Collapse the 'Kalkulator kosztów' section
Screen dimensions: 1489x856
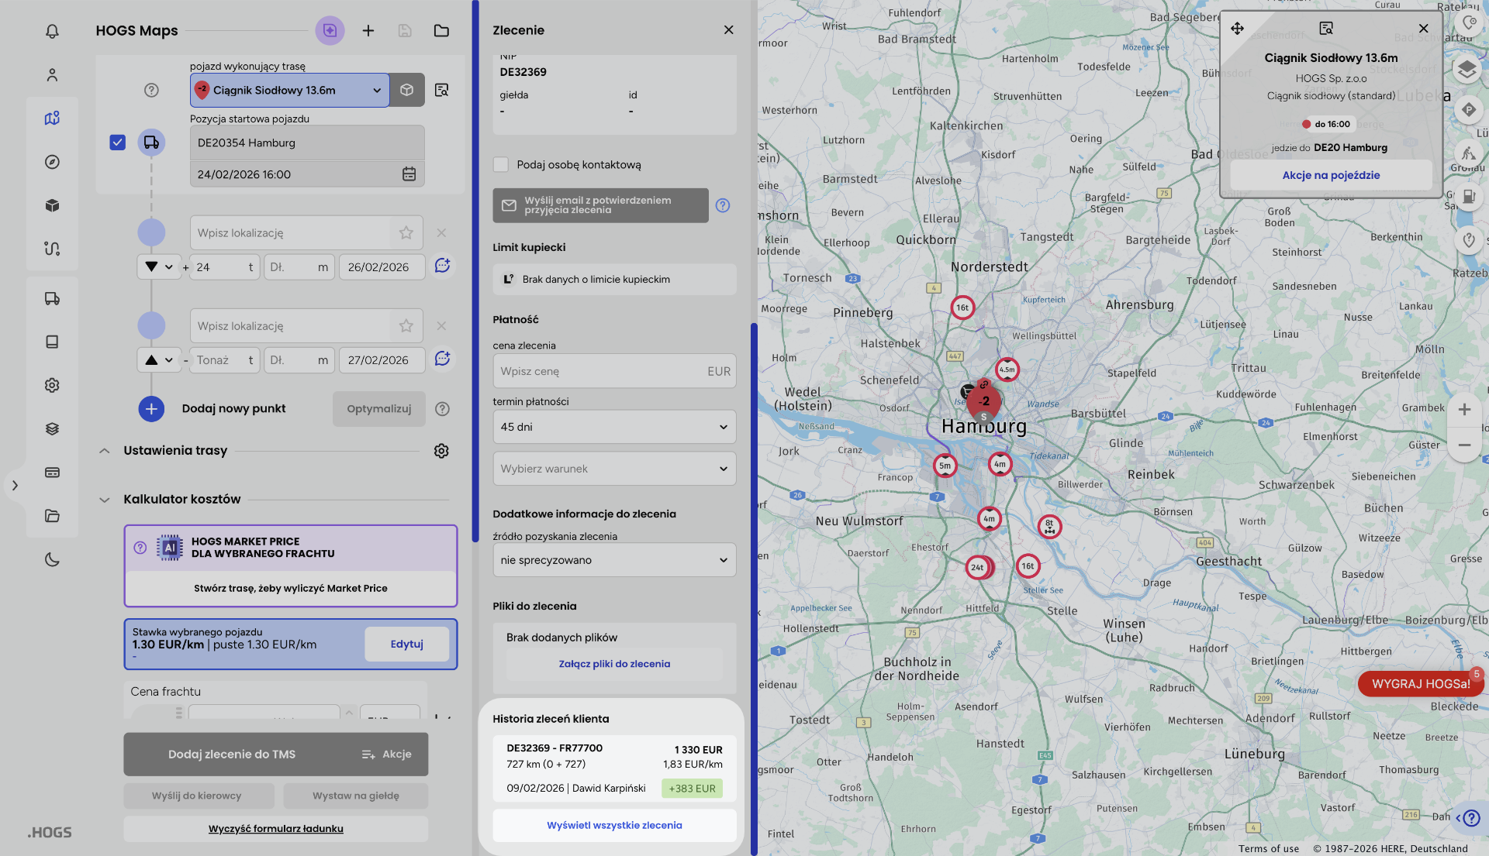coord(105,500)
